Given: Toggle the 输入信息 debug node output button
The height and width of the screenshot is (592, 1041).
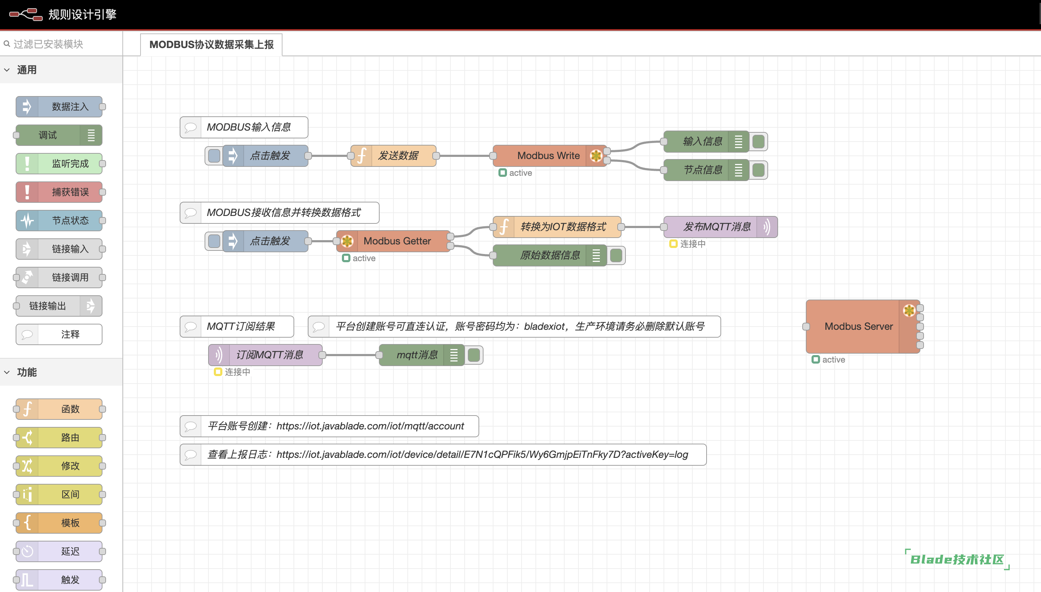Looking at the screenshot, I should [x=759, y=142].
